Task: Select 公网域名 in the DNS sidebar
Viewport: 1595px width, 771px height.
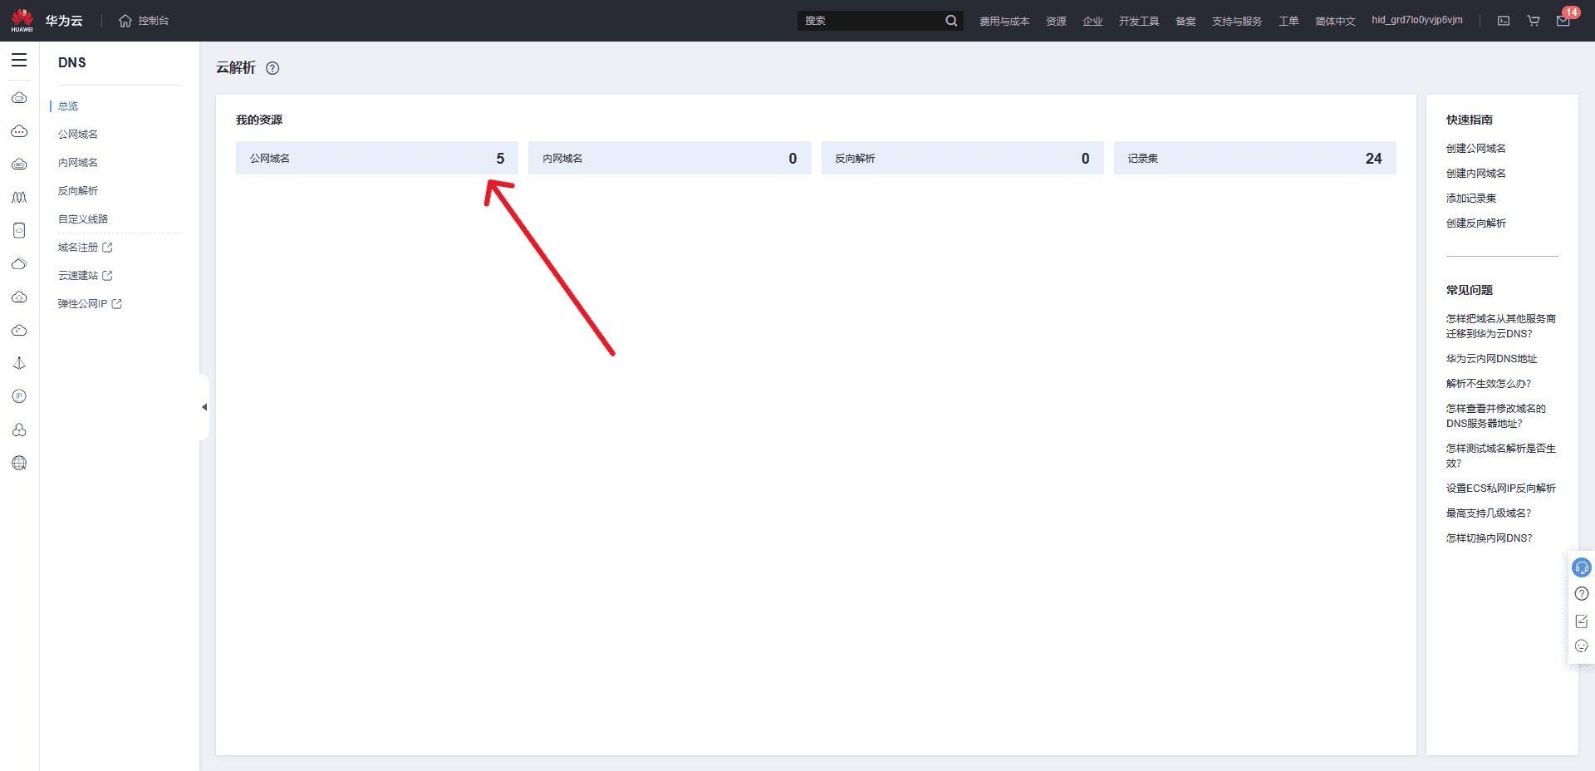Action: (78, 135)
